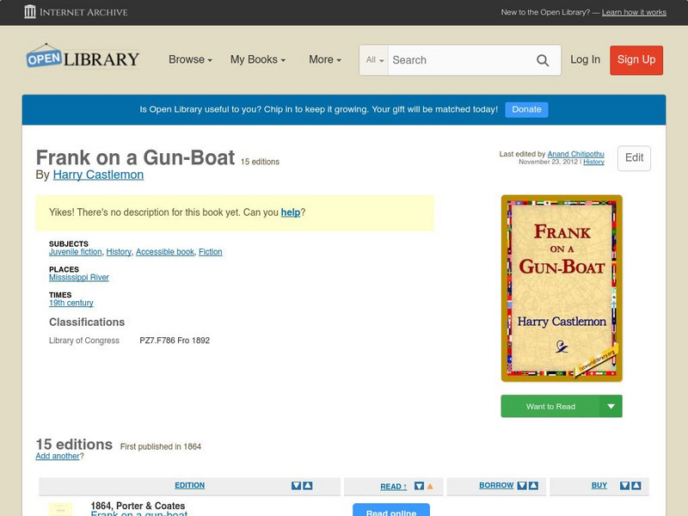This screenshot has height=516, width=688.
Task: Open the Open Library home via its logo
Action: point(82,57)
